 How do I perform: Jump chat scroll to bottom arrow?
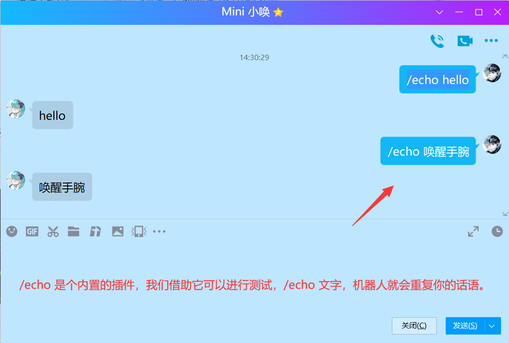click(505, 214)
